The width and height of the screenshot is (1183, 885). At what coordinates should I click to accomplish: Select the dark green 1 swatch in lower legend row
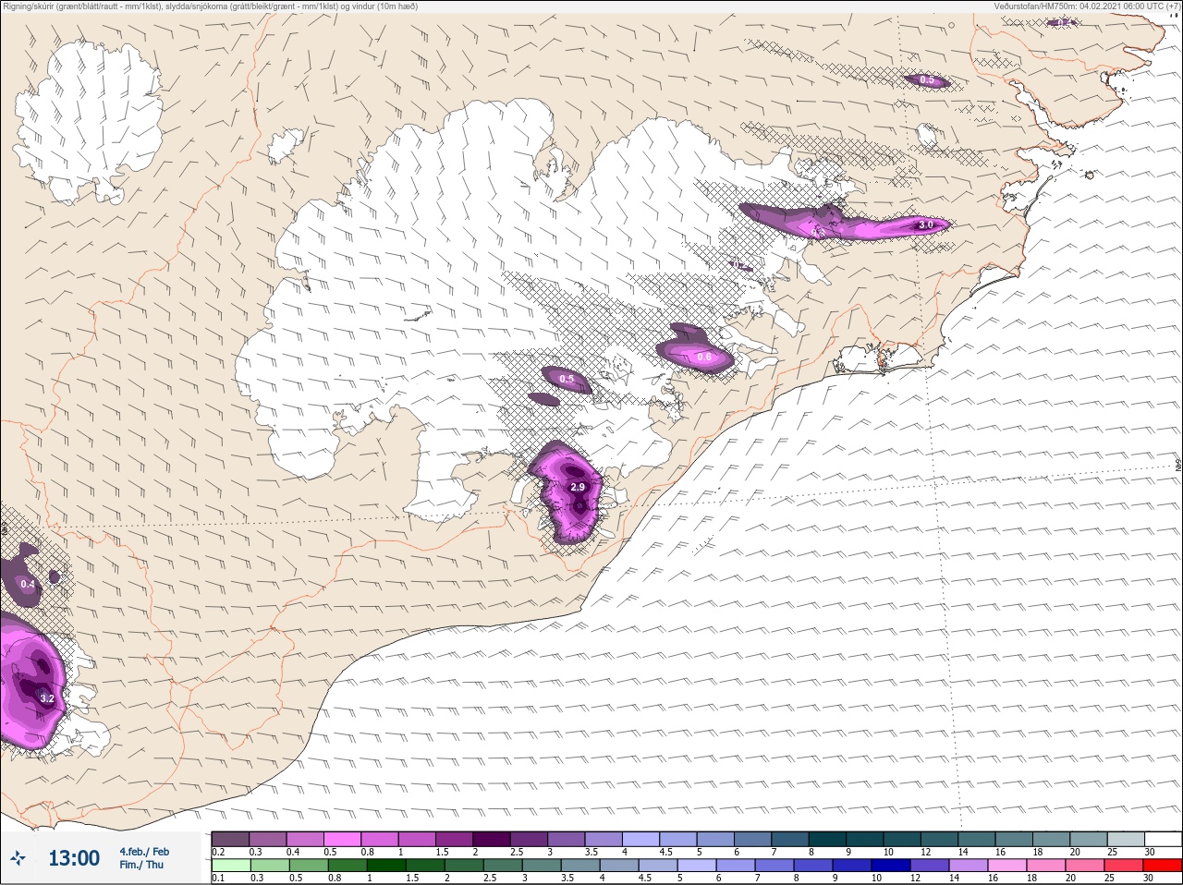(x=386, y=866)
